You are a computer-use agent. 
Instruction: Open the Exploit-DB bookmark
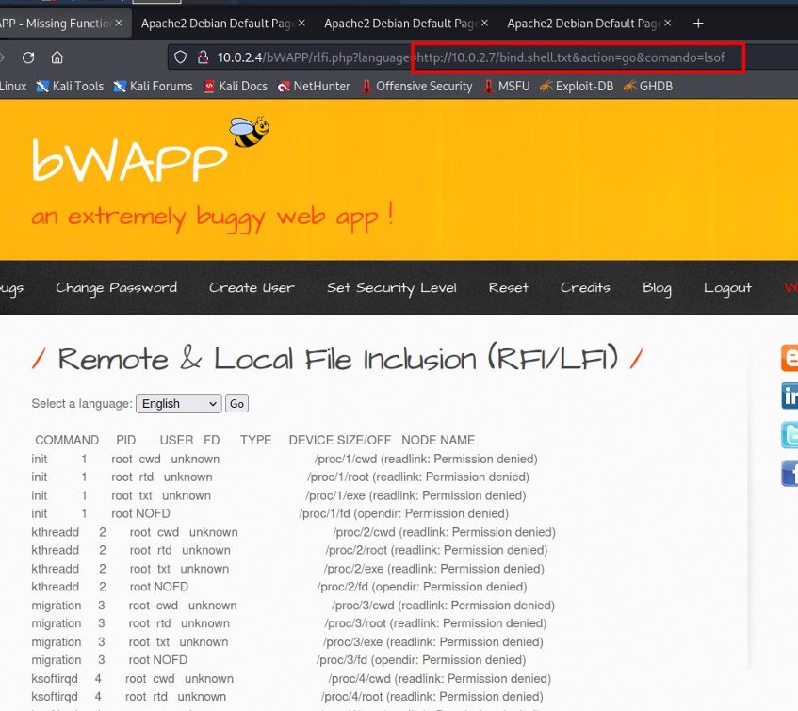[577, 86]
